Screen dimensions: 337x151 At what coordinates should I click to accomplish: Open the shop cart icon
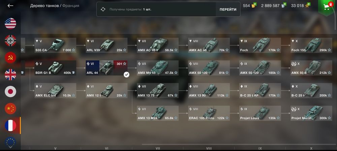tap(327, 6)
